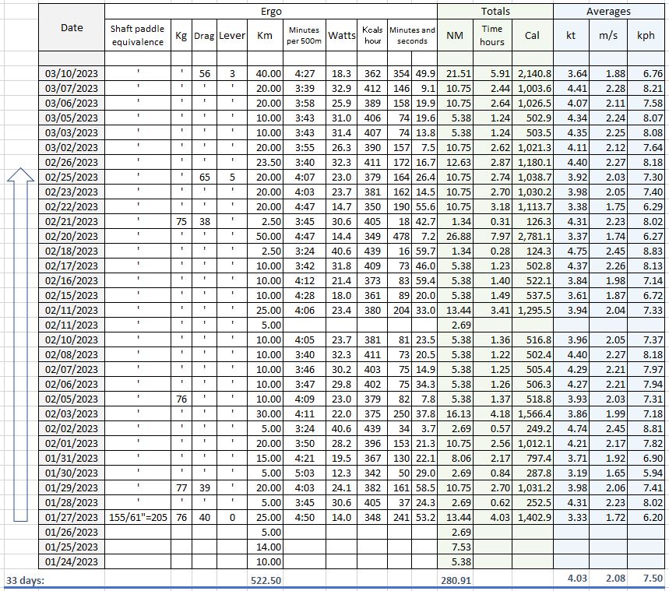Select the 4.18 Time hours cell

click(x=492, y=413)
